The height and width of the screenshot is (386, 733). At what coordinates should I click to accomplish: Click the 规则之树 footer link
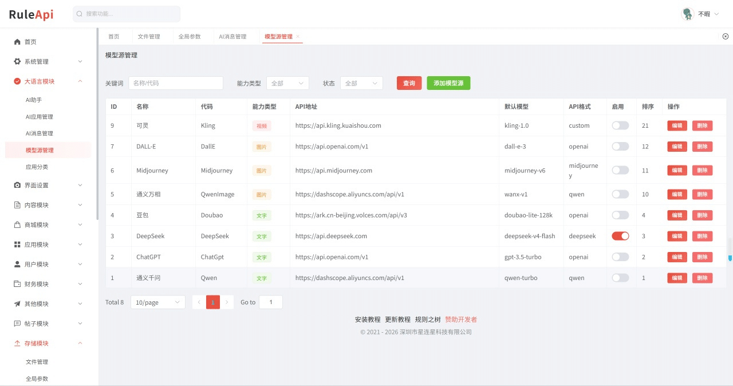point(428,320)
